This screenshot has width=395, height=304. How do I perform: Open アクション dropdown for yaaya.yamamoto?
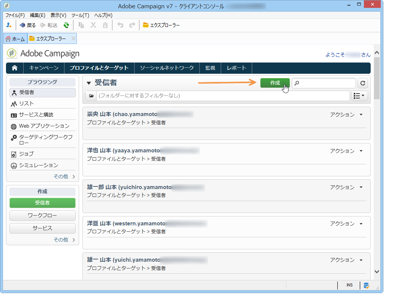[x=346, y=151]
